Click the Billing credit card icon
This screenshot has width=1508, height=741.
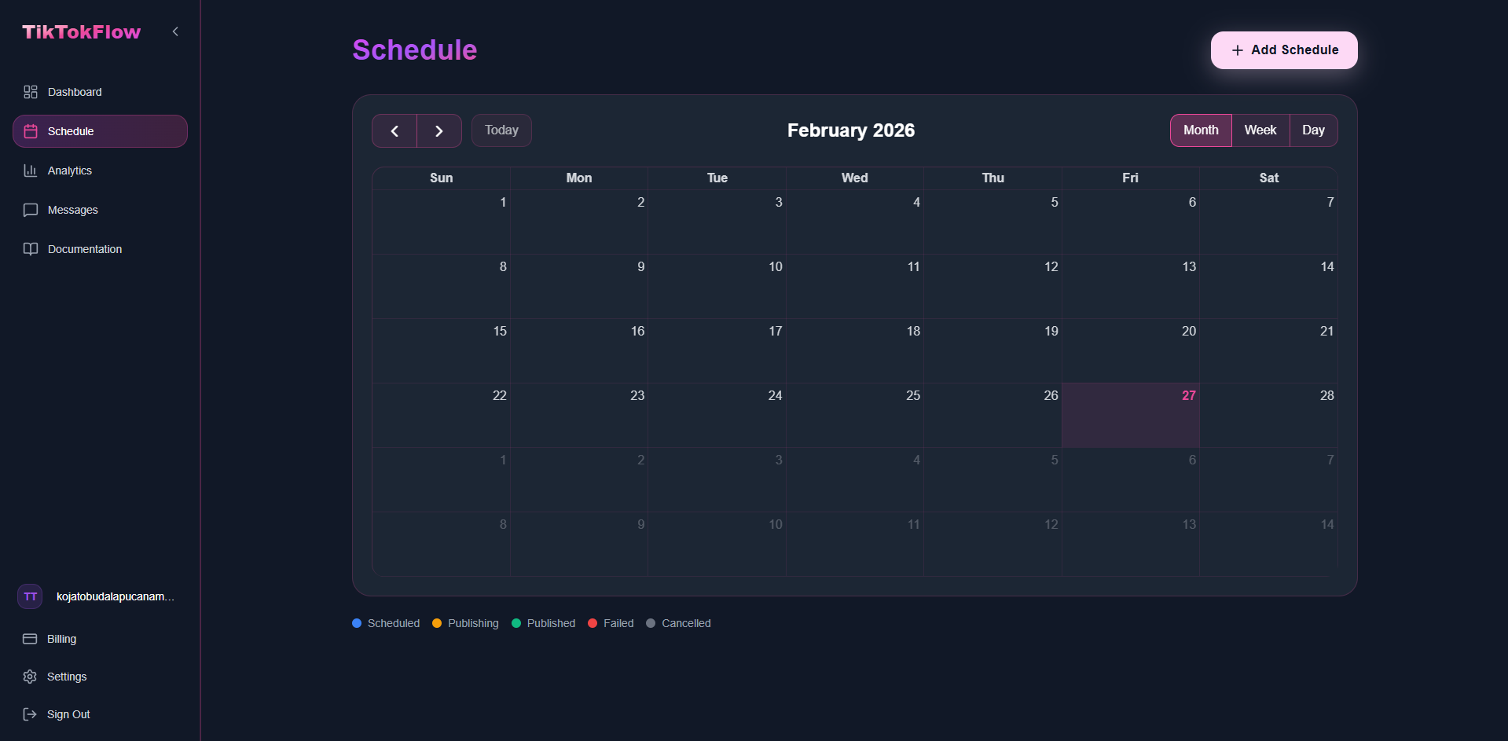30,639
